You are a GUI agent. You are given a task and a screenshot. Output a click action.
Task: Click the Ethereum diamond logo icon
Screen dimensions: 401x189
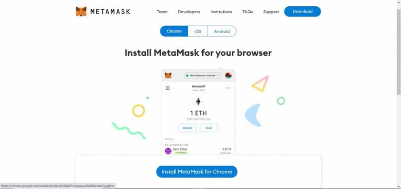198,102
